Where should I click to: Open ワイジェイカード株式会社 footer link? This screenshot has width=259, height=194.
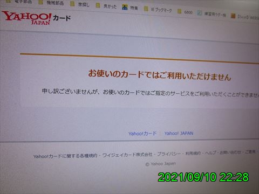point(127,155)
